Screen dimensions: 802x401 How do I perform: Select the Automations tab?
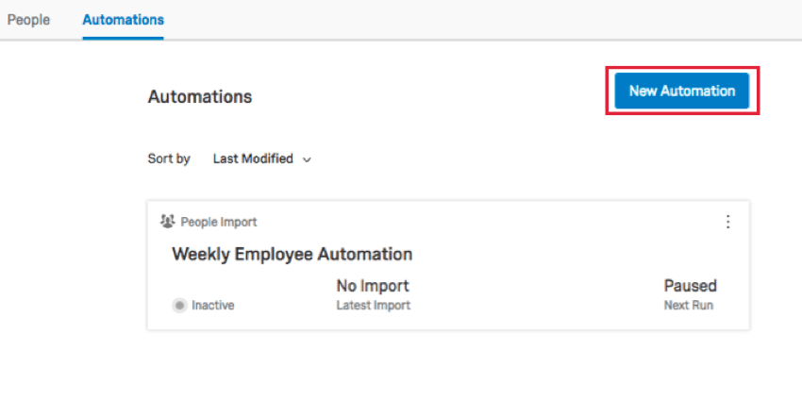124,20
